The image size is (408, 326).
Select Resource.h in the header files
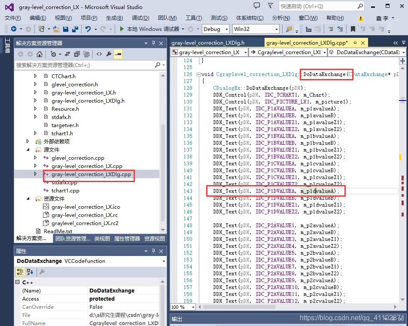pos(65,109)
